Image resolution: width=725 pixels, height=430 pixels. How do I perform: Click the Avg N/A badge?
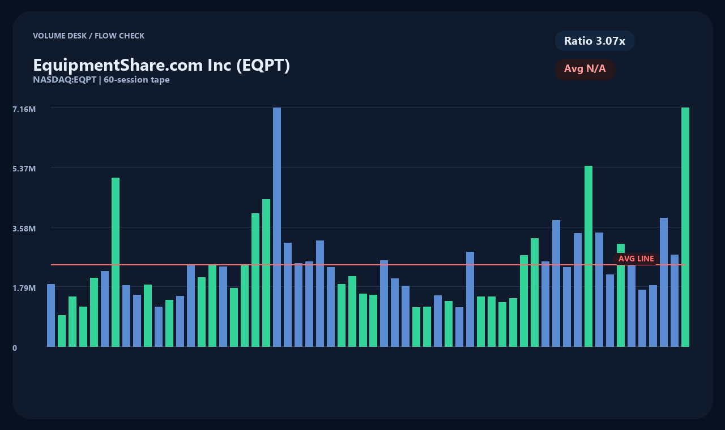[585, 69]
